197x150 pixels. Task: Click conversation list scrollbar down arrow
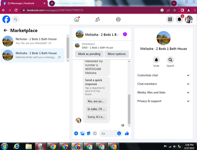(x=68, y=60)
